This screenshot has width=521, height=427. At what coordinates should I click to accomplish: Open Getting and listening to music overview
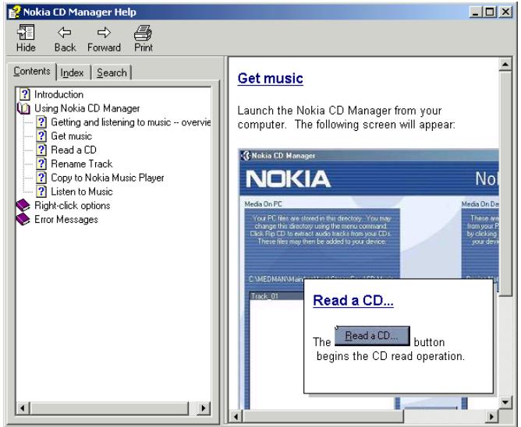pyautogui.click(x=130, y=122)
